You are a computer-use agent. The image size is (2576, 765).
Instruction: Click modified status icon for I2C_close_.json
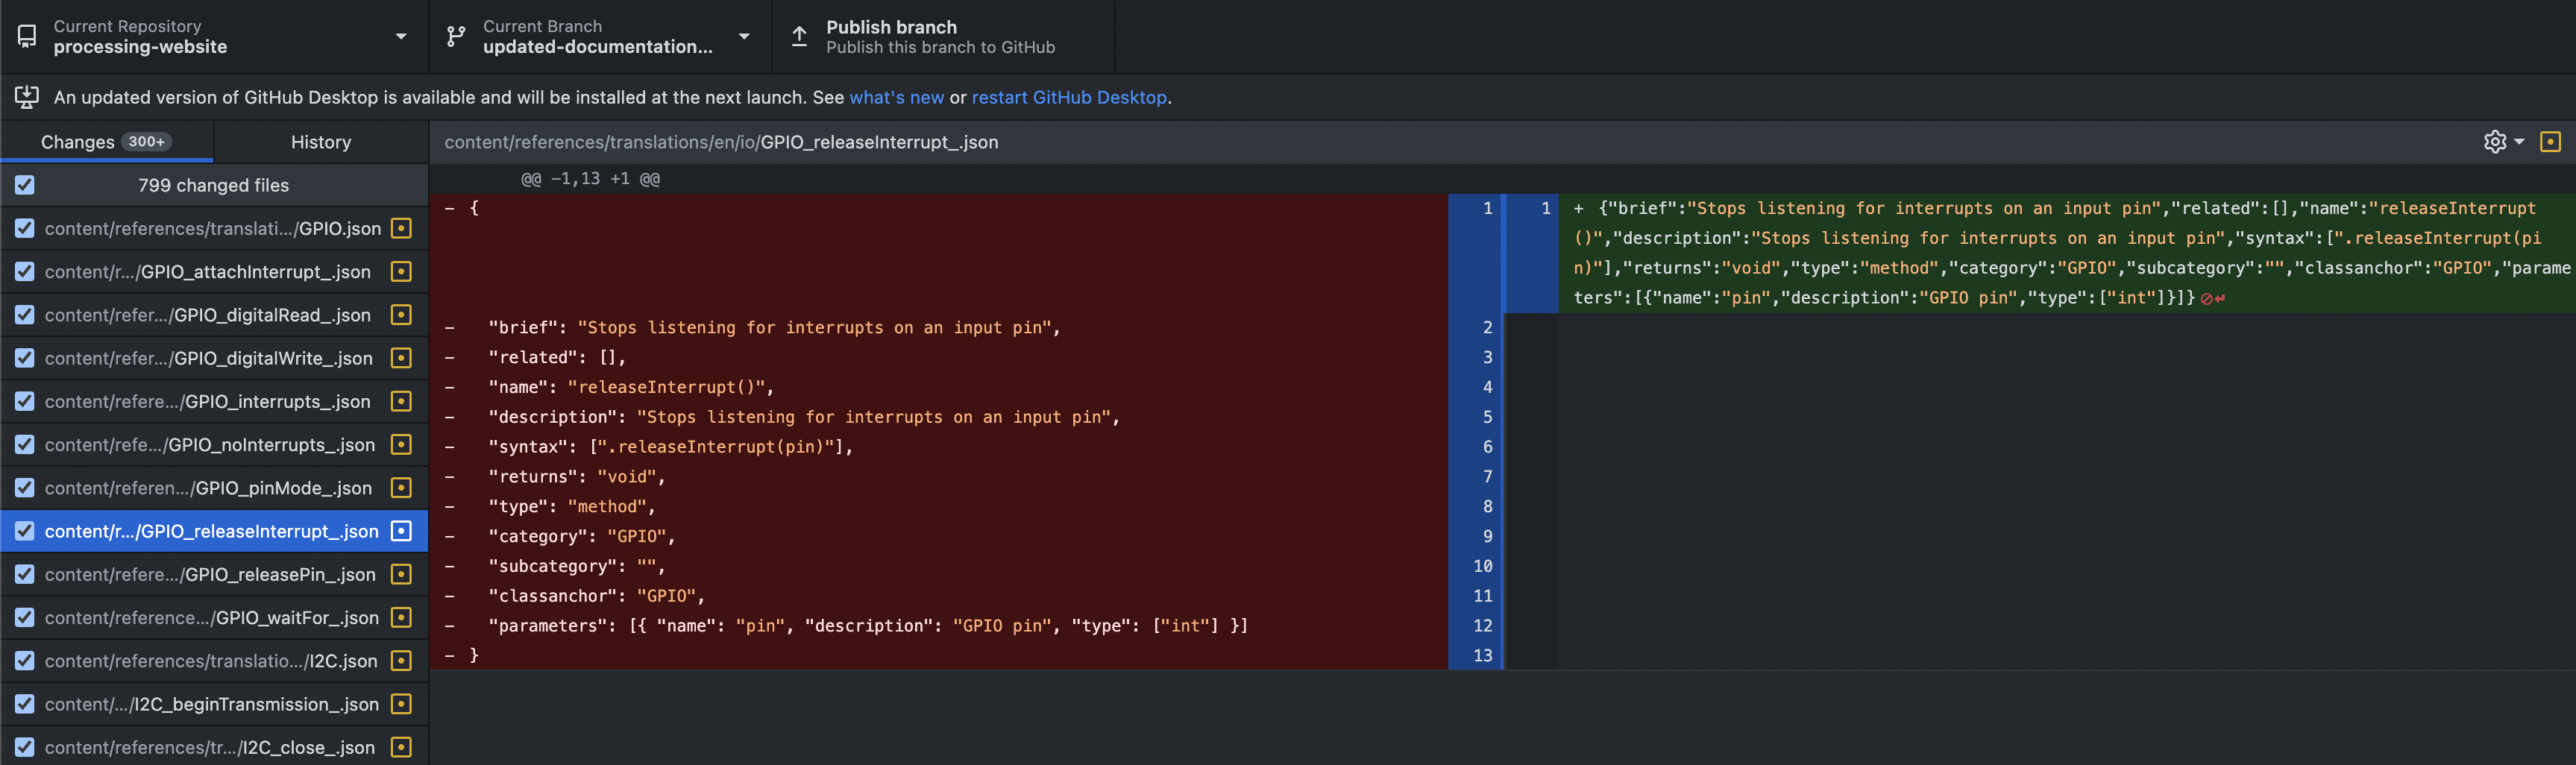[x=401, y=747]
